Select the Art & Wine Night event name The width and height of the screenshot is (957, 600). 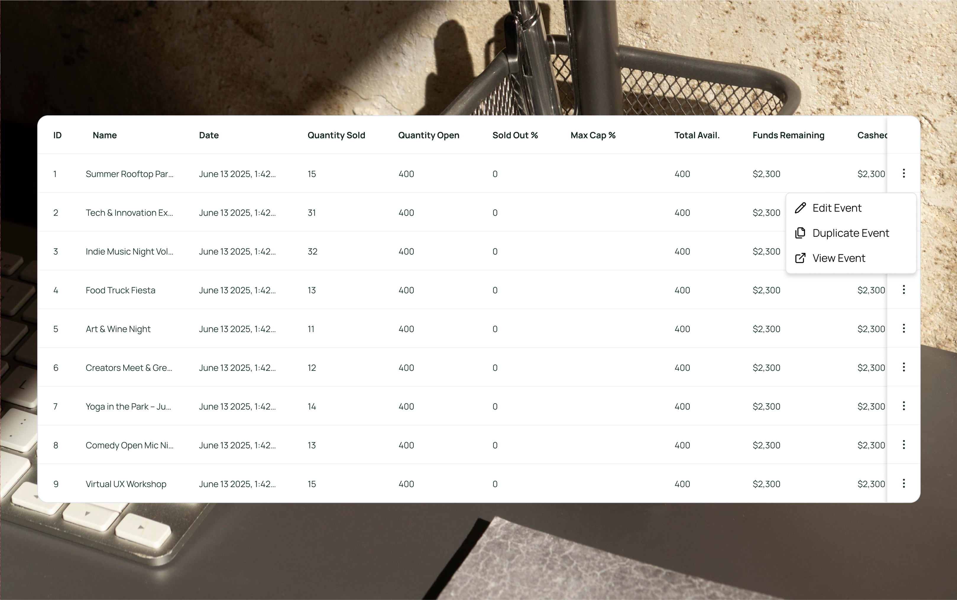(x=118, y=329)
